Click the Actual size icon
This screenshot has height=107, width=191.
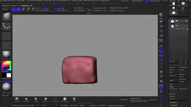[161, 32]
